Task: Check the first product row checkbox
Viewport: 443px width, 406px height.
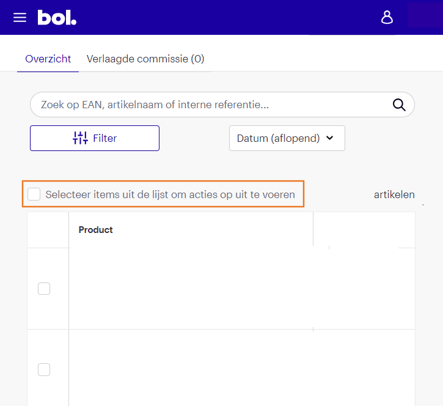Action: [44, 289]
